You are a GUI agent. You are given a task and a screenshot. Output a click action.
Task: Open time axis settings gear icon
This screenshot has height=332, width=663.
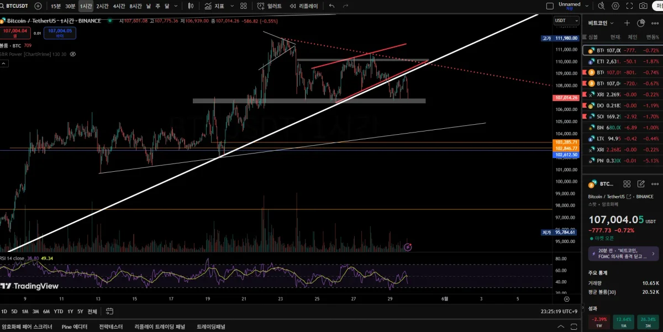566,299
